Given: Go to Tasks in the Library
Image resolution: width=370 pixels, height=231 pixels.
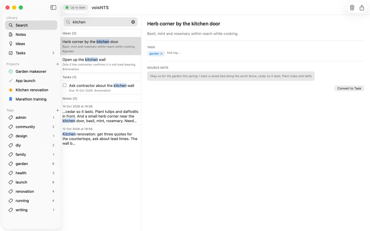Looking at the screenshot, I should [31, 53].
